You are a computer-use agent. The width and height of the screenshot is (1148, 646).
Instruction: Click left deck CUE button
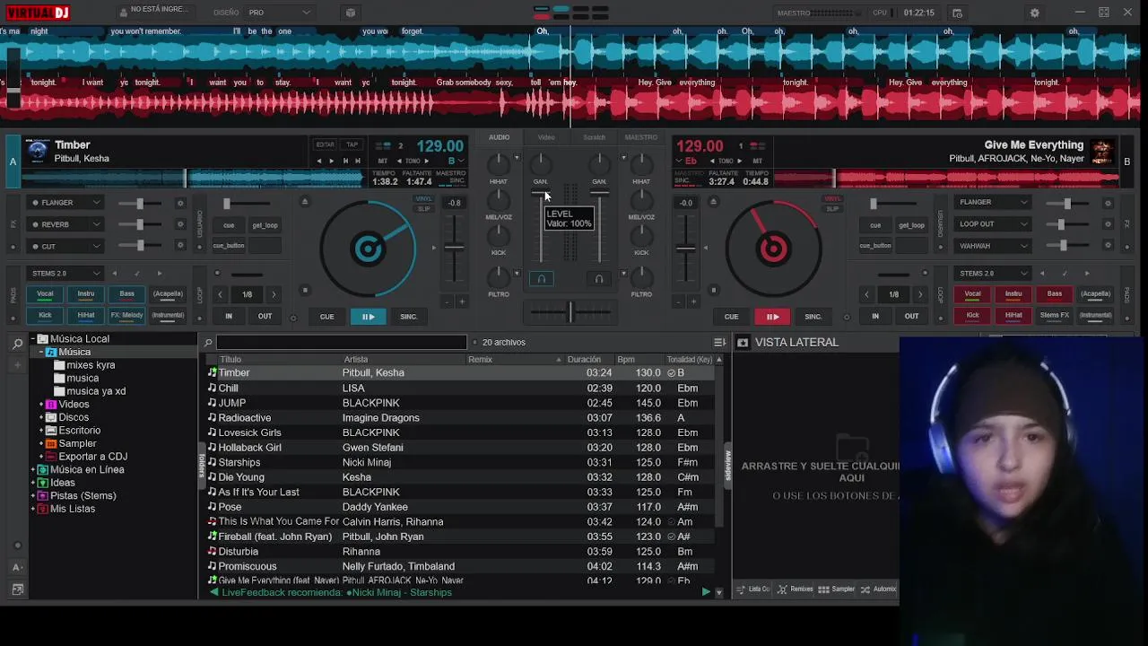pyautogui.click(x=326, y=317)
